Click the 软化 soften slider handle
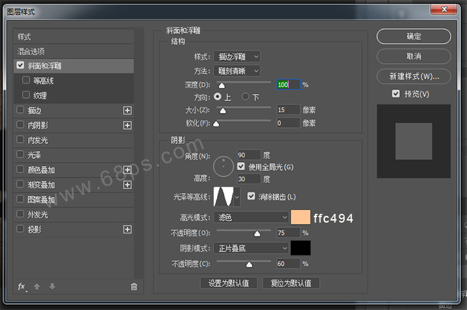This screenshot has height=310, width=467. [x=216, y=124]
